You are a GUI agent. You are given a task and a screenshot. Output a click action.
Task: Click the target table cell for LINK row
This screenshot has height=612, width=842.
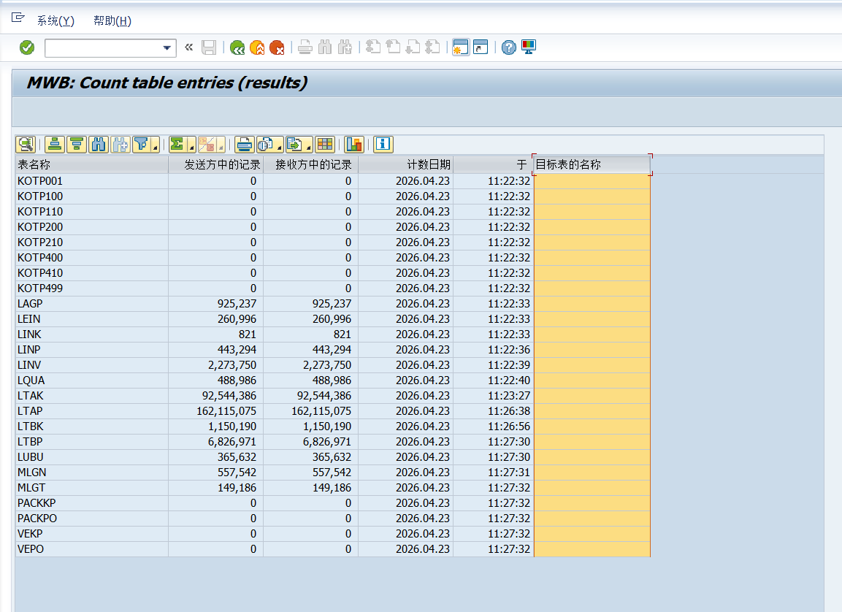tap(592, 334)
